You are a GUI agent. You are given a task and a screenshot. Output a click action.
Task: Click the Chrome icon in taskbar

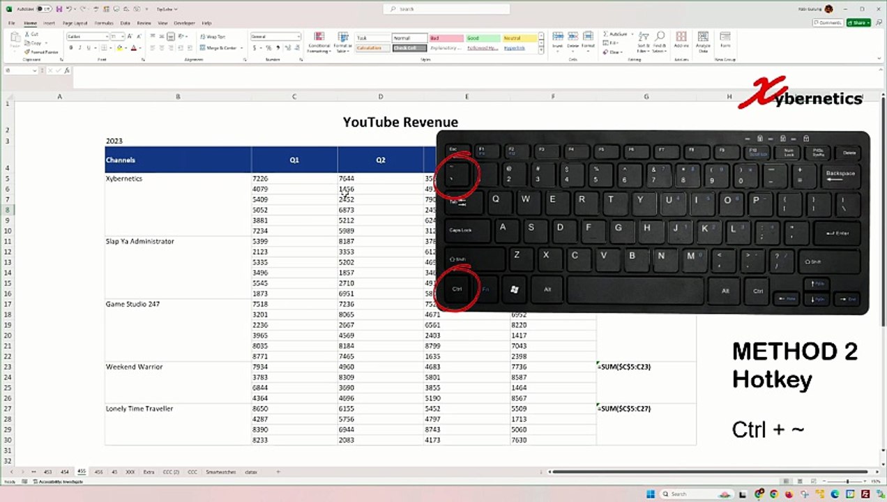coord(773,494)
